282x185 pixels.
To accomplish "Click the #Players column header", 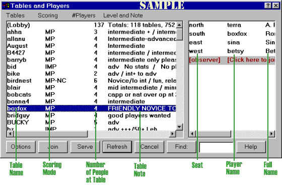I will tap(84, 16).
